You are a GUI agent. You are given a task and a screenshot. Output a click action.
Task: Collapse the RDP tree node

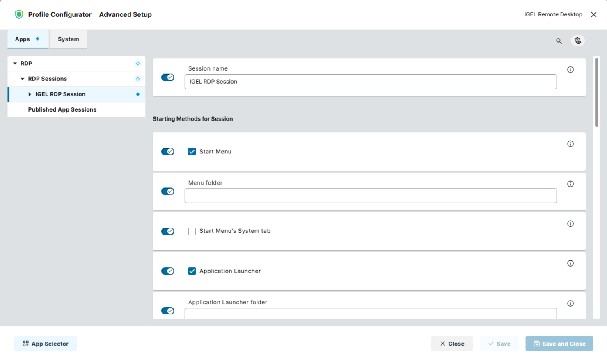point(15,64)
